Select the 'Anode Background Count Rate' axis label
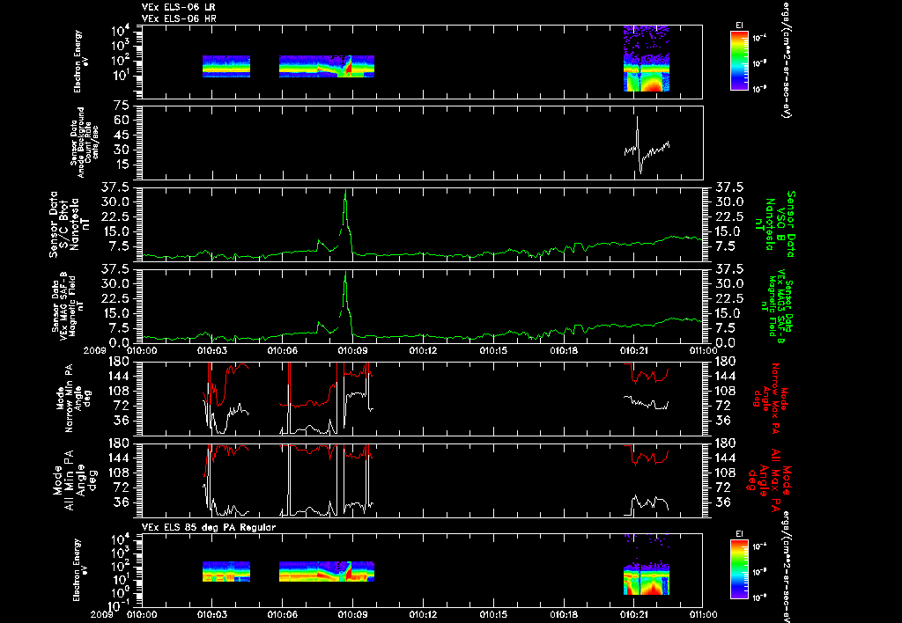This screenshot has height=623, width=902. click(x=85, y=142)
